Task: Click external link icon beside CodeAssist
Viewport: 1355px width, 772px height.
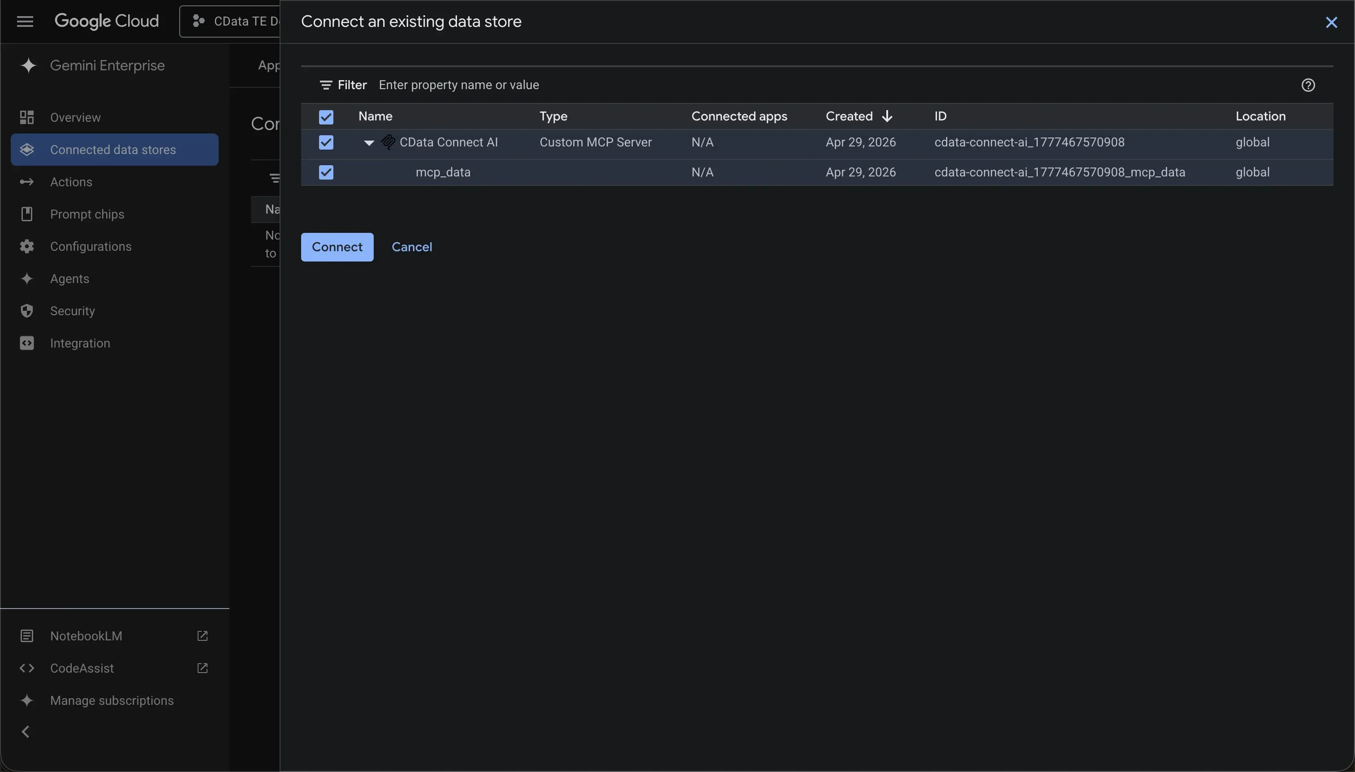Action: click(x=202, y=668)
